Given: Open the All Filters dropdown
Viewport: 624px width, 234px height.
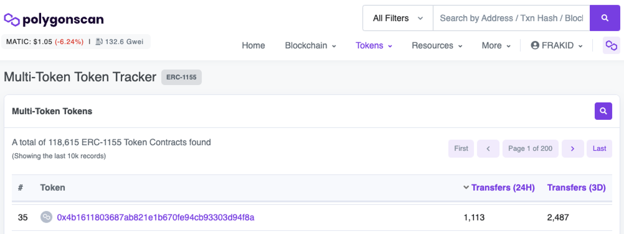Looking at the screenshot, I should [x=398, y=18].
